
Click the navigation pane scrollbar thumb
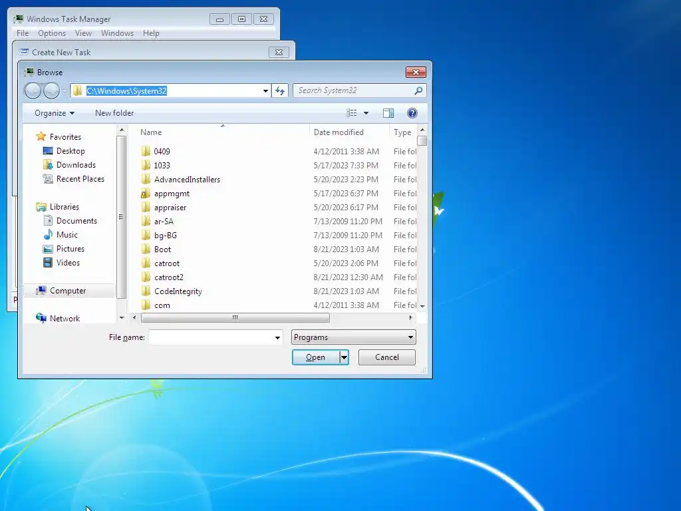tap(121, 217)
